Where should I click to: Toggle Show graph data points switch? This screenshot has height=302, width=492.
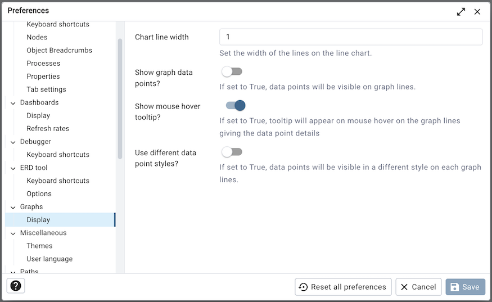[x=232, y=71]
